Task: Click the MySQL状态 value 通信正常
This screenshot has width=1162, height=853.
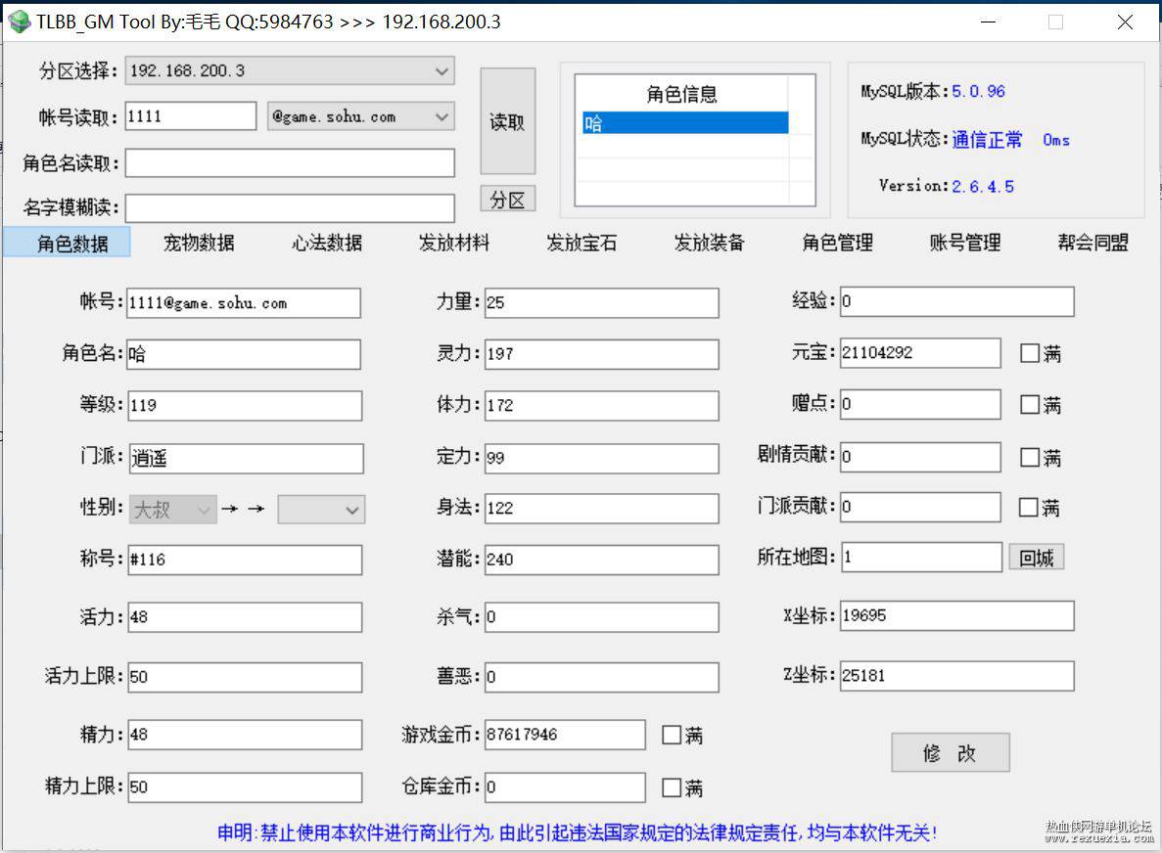Action: [987, 139]
